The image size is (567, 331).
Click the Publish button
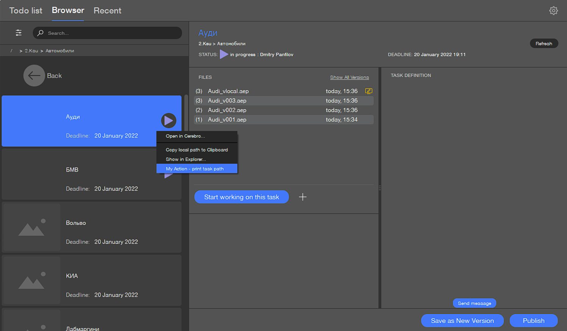point(534,321)
